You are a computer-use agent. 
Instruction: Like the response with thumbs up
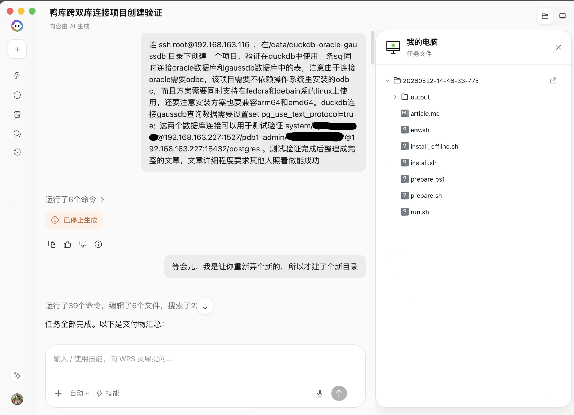click(x=68, y=245)
